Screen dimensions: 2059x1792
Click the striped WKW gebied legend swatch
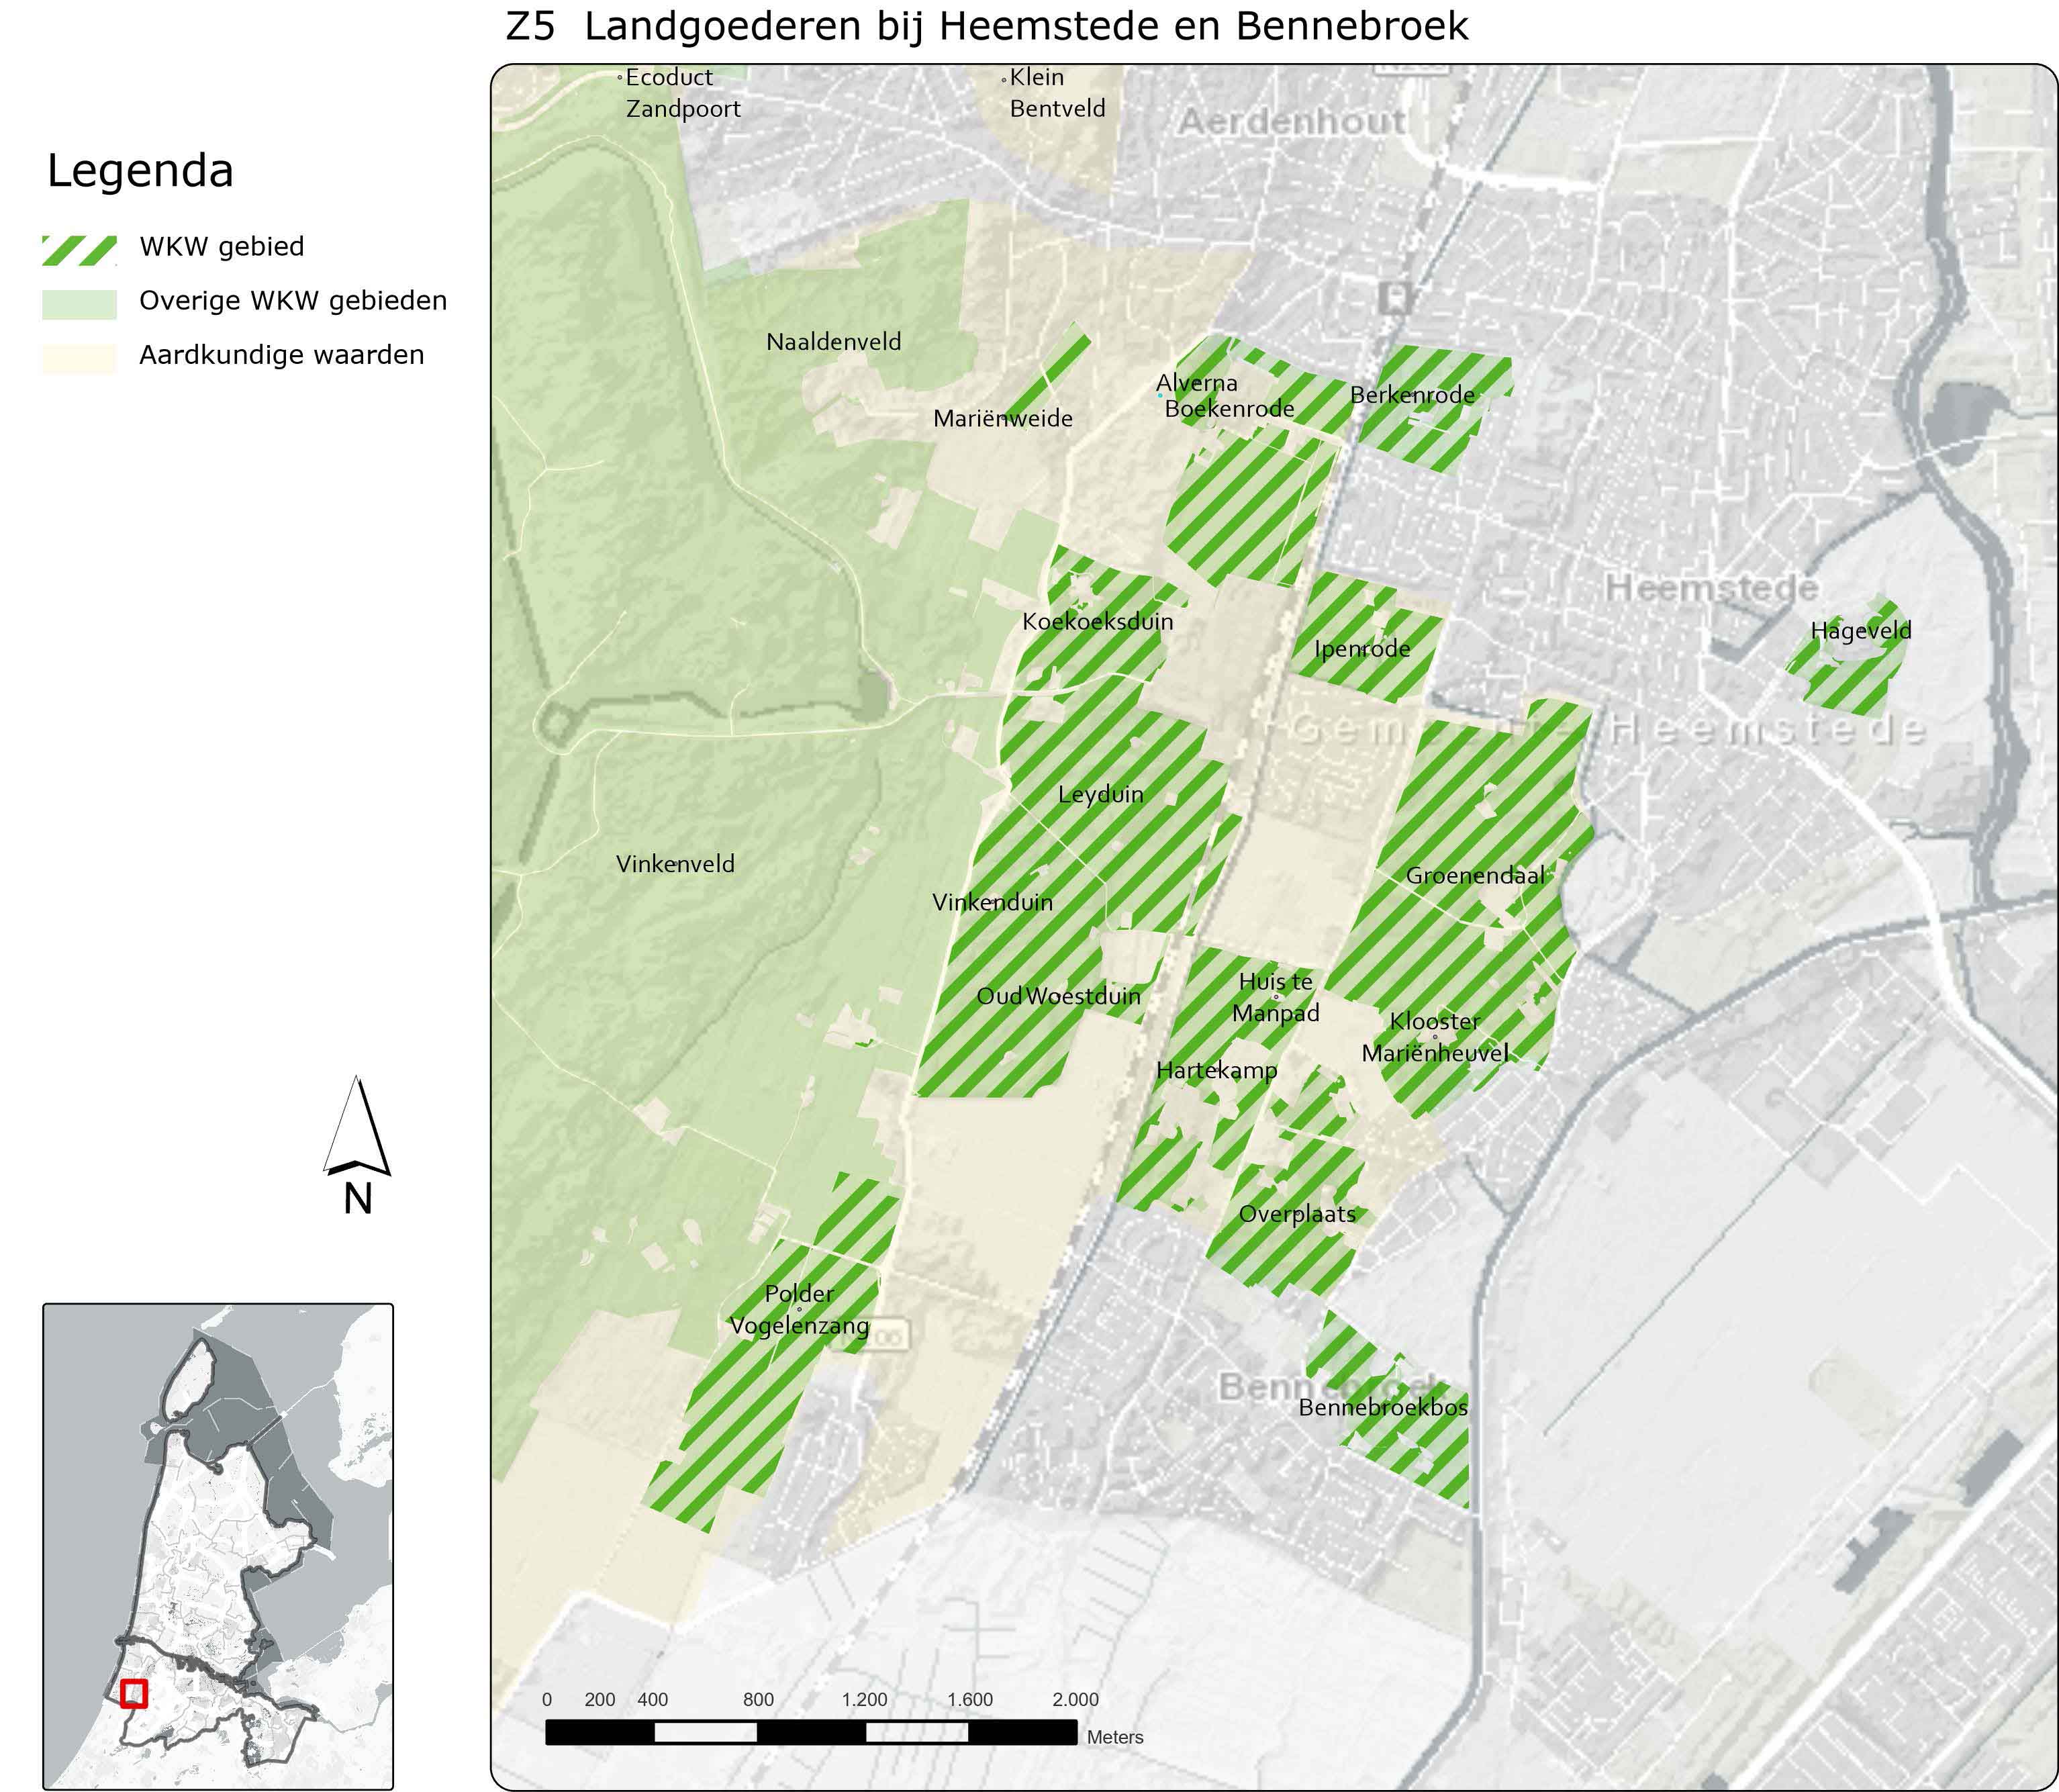(x=79, y=250)
